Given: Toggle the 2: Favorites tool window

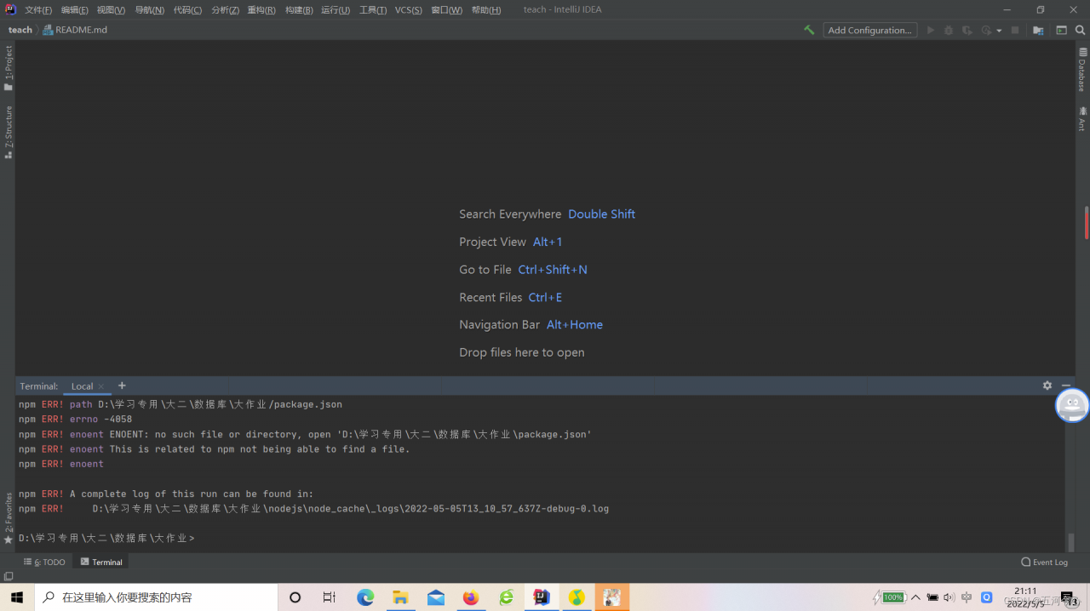Looking at the screenshot, I should [x=8, y=518].
